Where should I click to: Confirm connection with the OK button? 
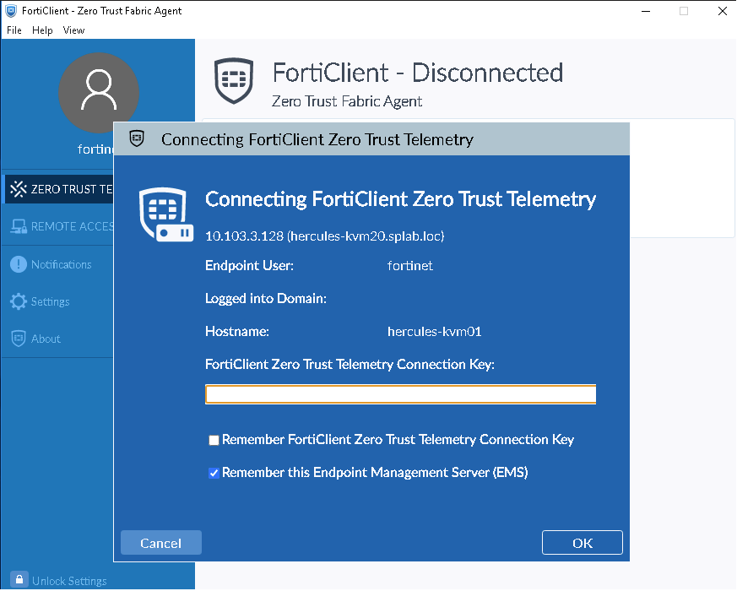[582, 543]
